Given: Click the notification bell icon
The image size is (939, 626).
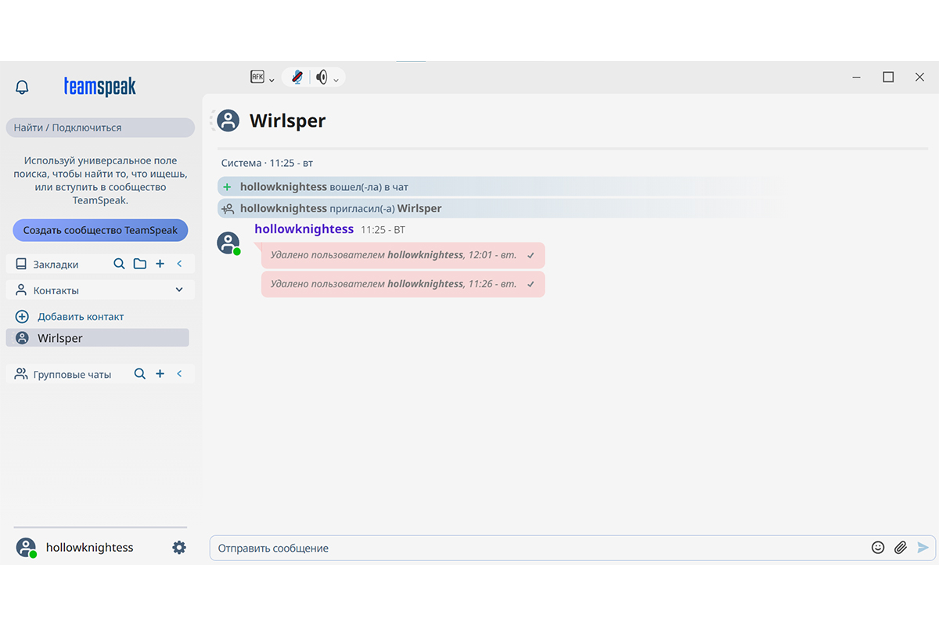Looking at the screenshot, I should (x=22, y=87).
